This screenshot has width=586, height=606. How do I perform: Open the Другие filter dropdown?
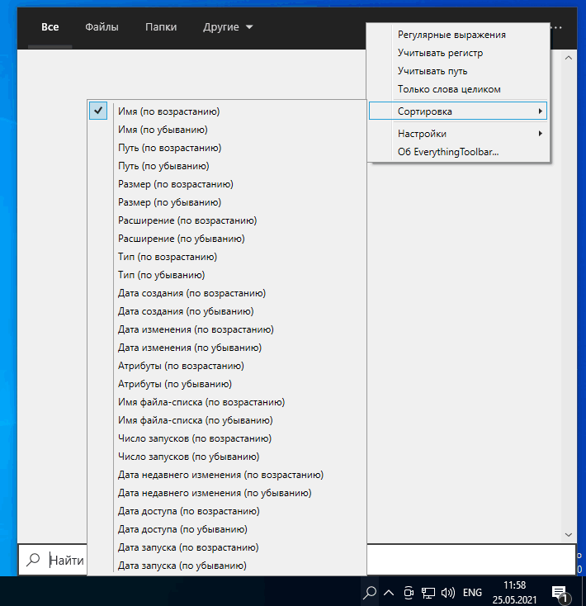coord(228,27)
